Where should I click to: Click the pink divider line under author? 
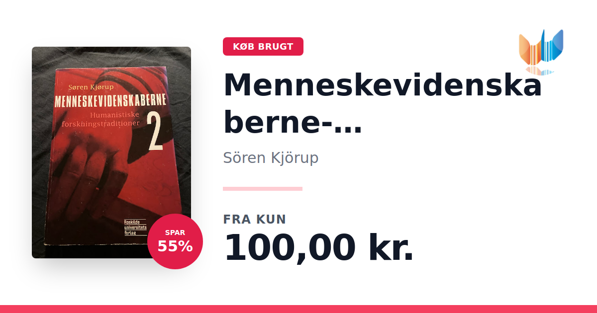[x=263, y=189]
